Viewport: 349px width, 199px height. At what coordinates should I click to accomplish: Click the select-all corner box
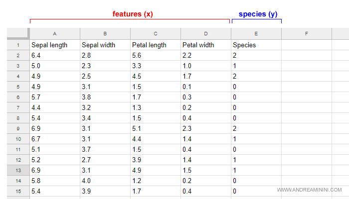click(18, 33)
